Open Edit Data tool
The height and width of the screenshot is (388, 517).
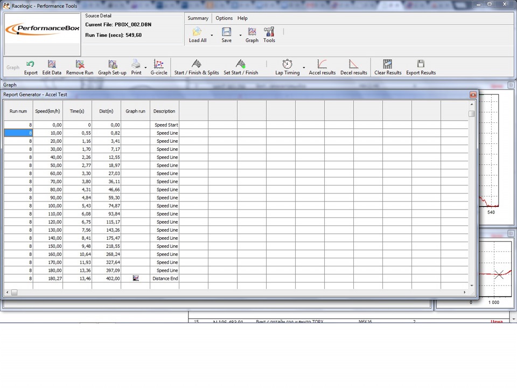52,64
